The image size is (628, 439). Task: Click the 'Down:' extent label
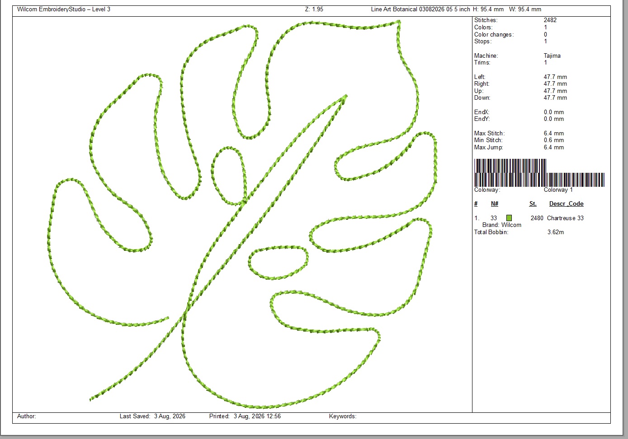tap(482, 97)
